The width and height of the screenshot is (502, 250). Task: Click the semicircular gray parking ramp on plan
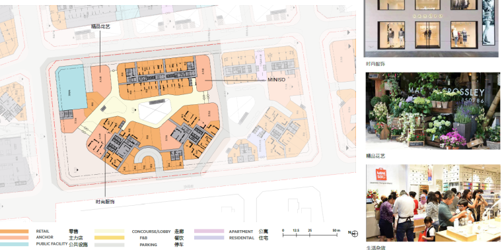(149, 158)
